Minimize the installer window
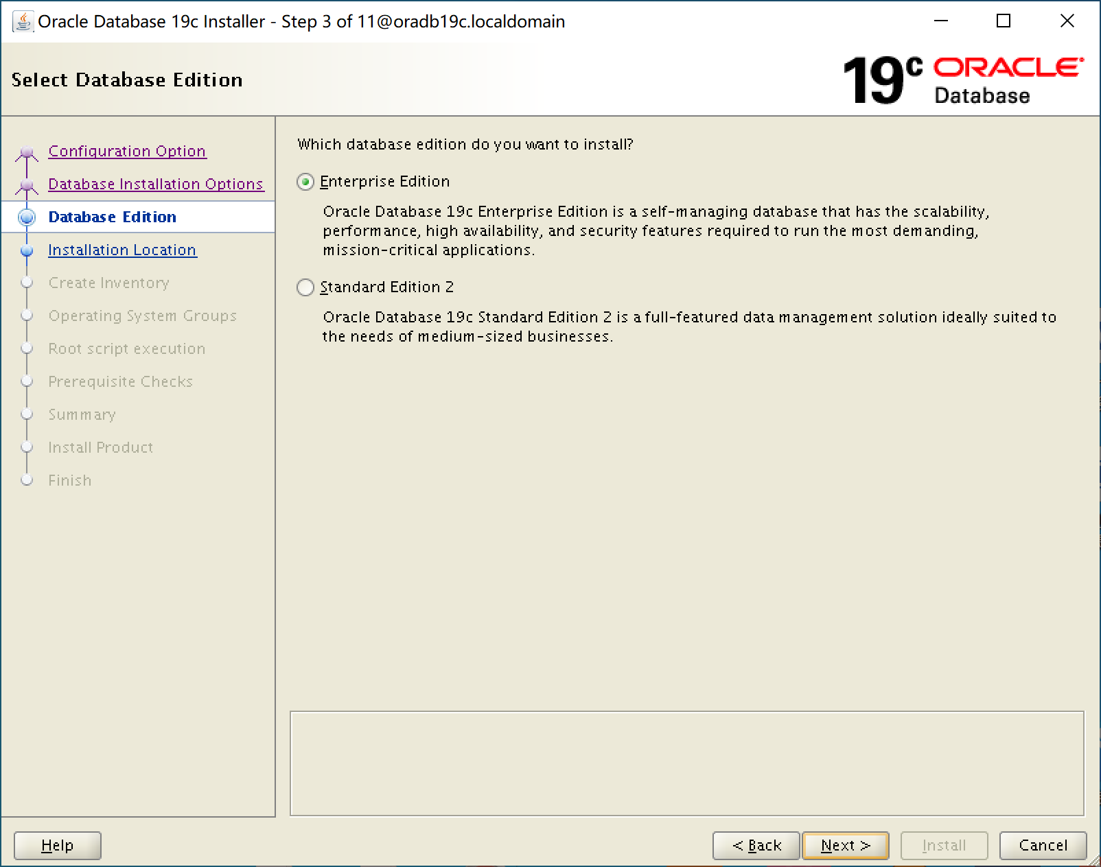Image resolution: width=1101 pixels, height=867 pixels. click(941, 21)
